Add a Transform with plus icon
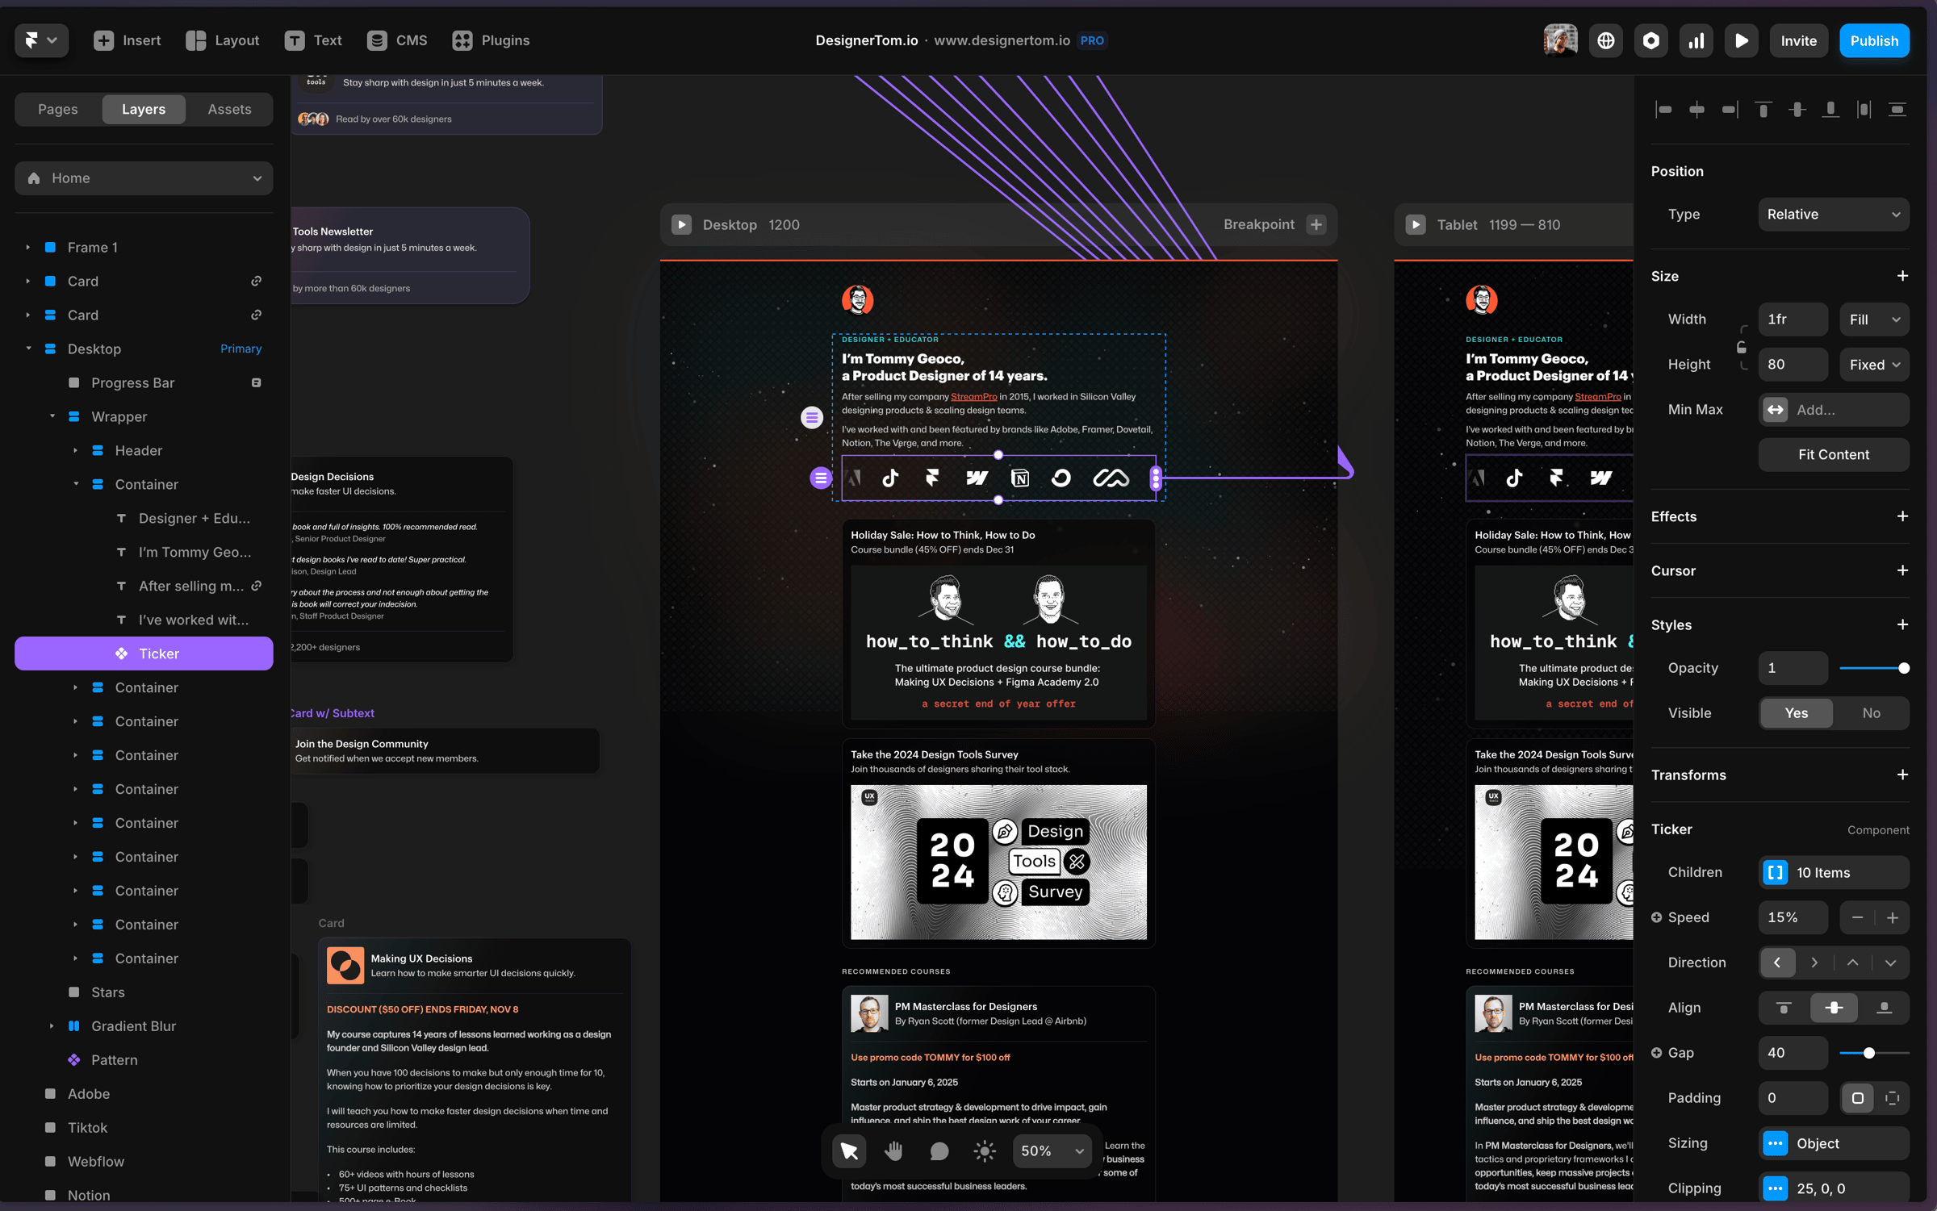 [x=1902, y=775]
